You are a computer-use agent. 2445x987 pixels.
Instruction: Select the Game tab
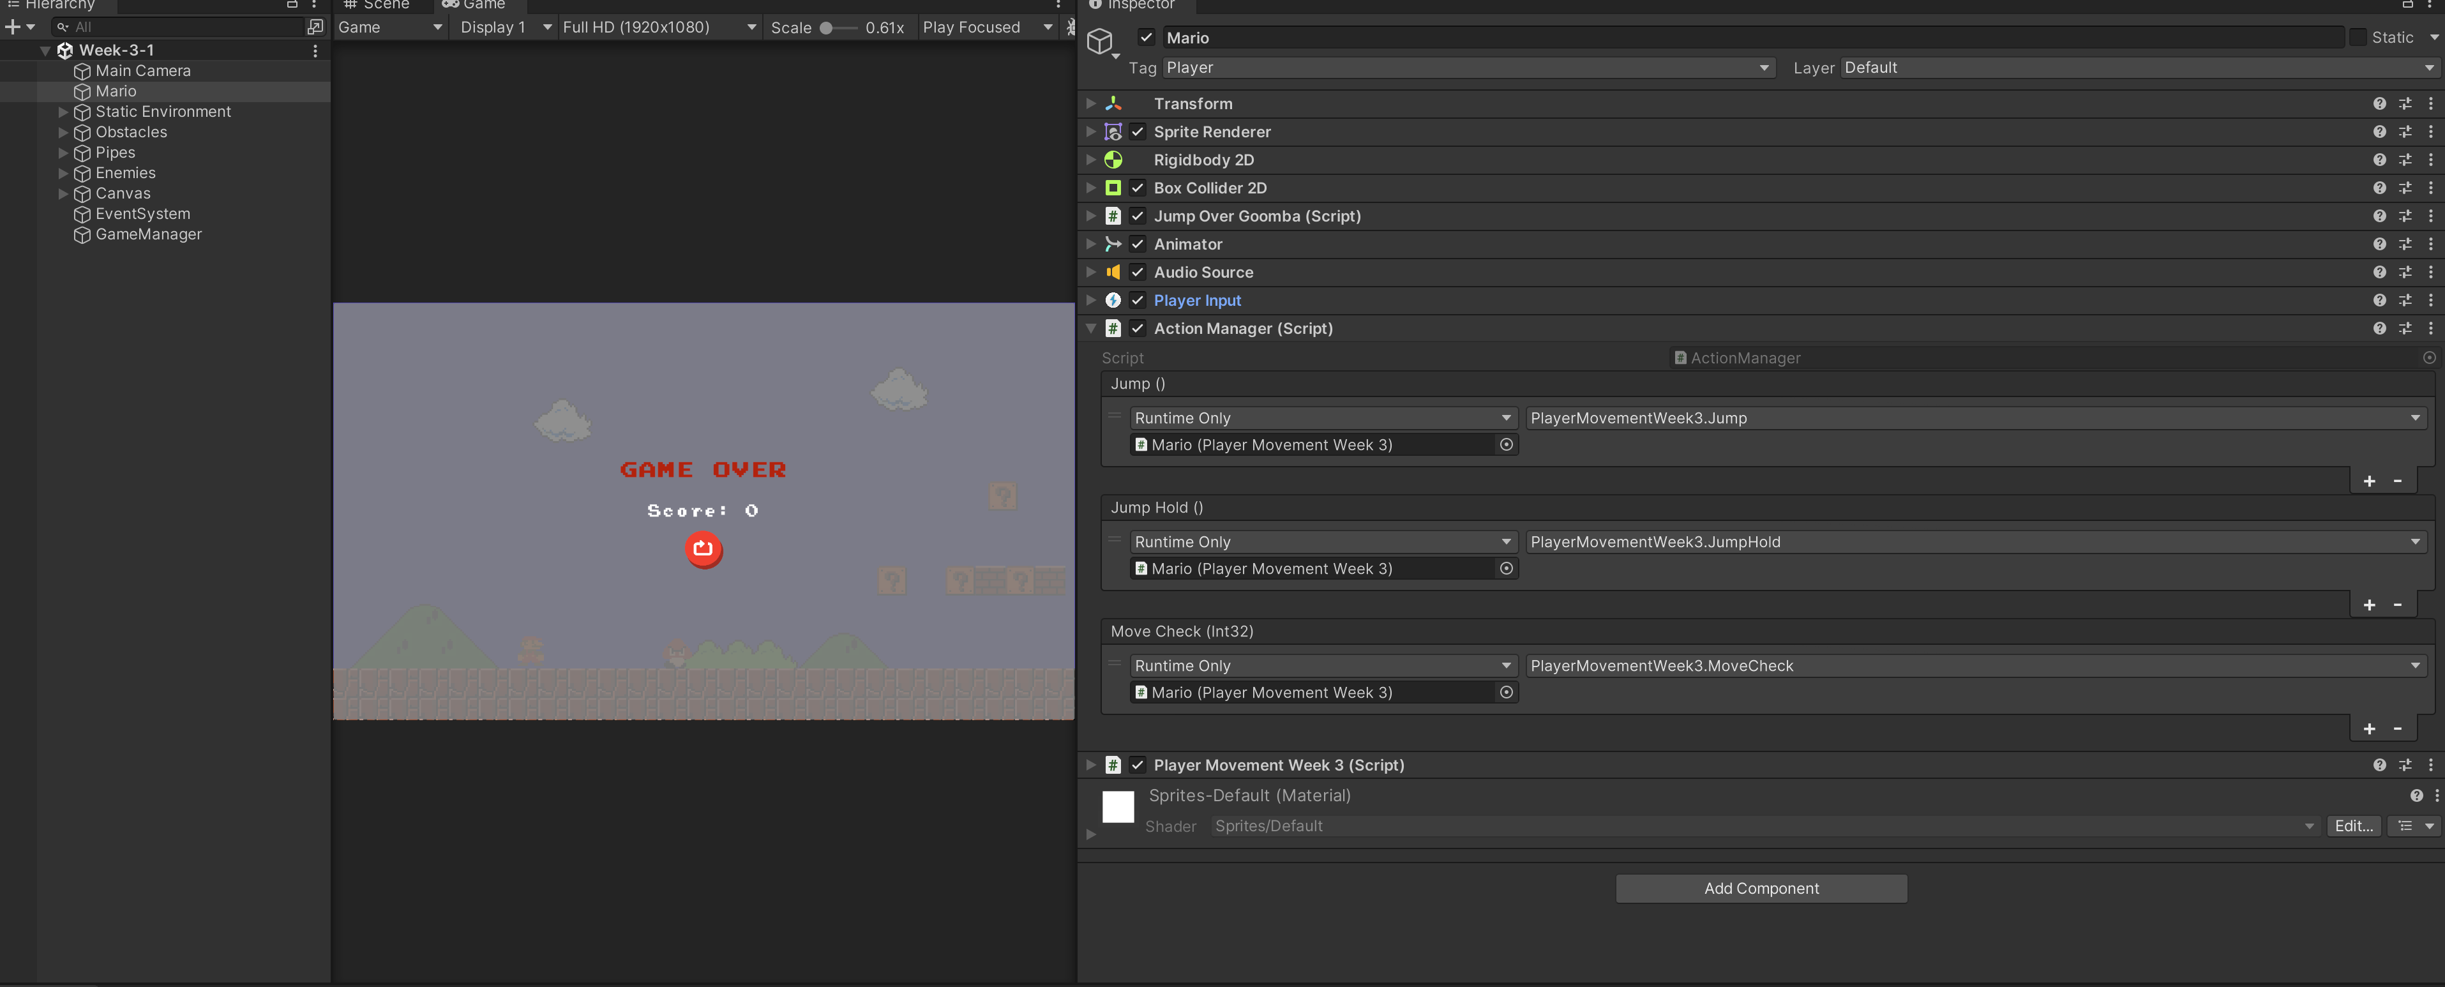click(474, 4)
